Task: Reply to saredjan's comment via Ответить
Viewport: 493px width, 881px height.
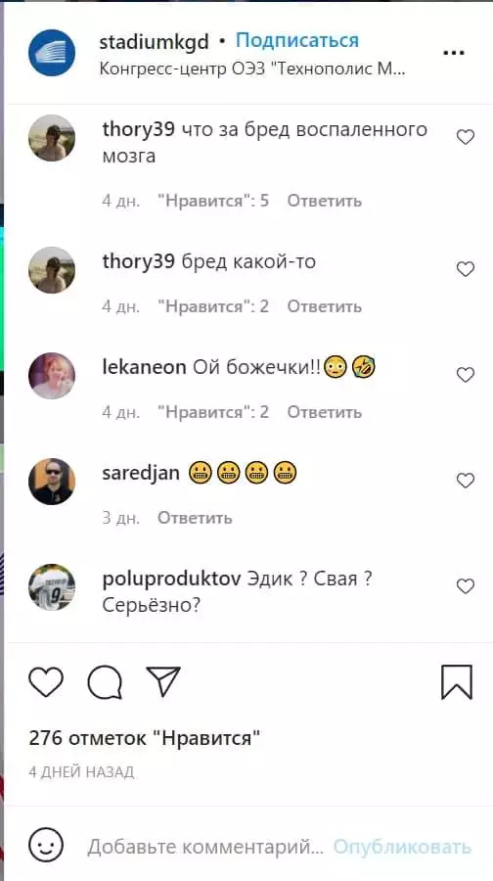Action: point(195,518)
